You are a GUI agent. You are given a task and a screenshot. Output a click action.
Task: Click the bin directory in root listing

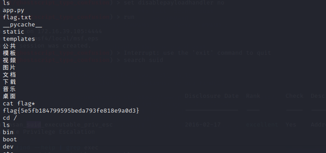click(8, 132)
